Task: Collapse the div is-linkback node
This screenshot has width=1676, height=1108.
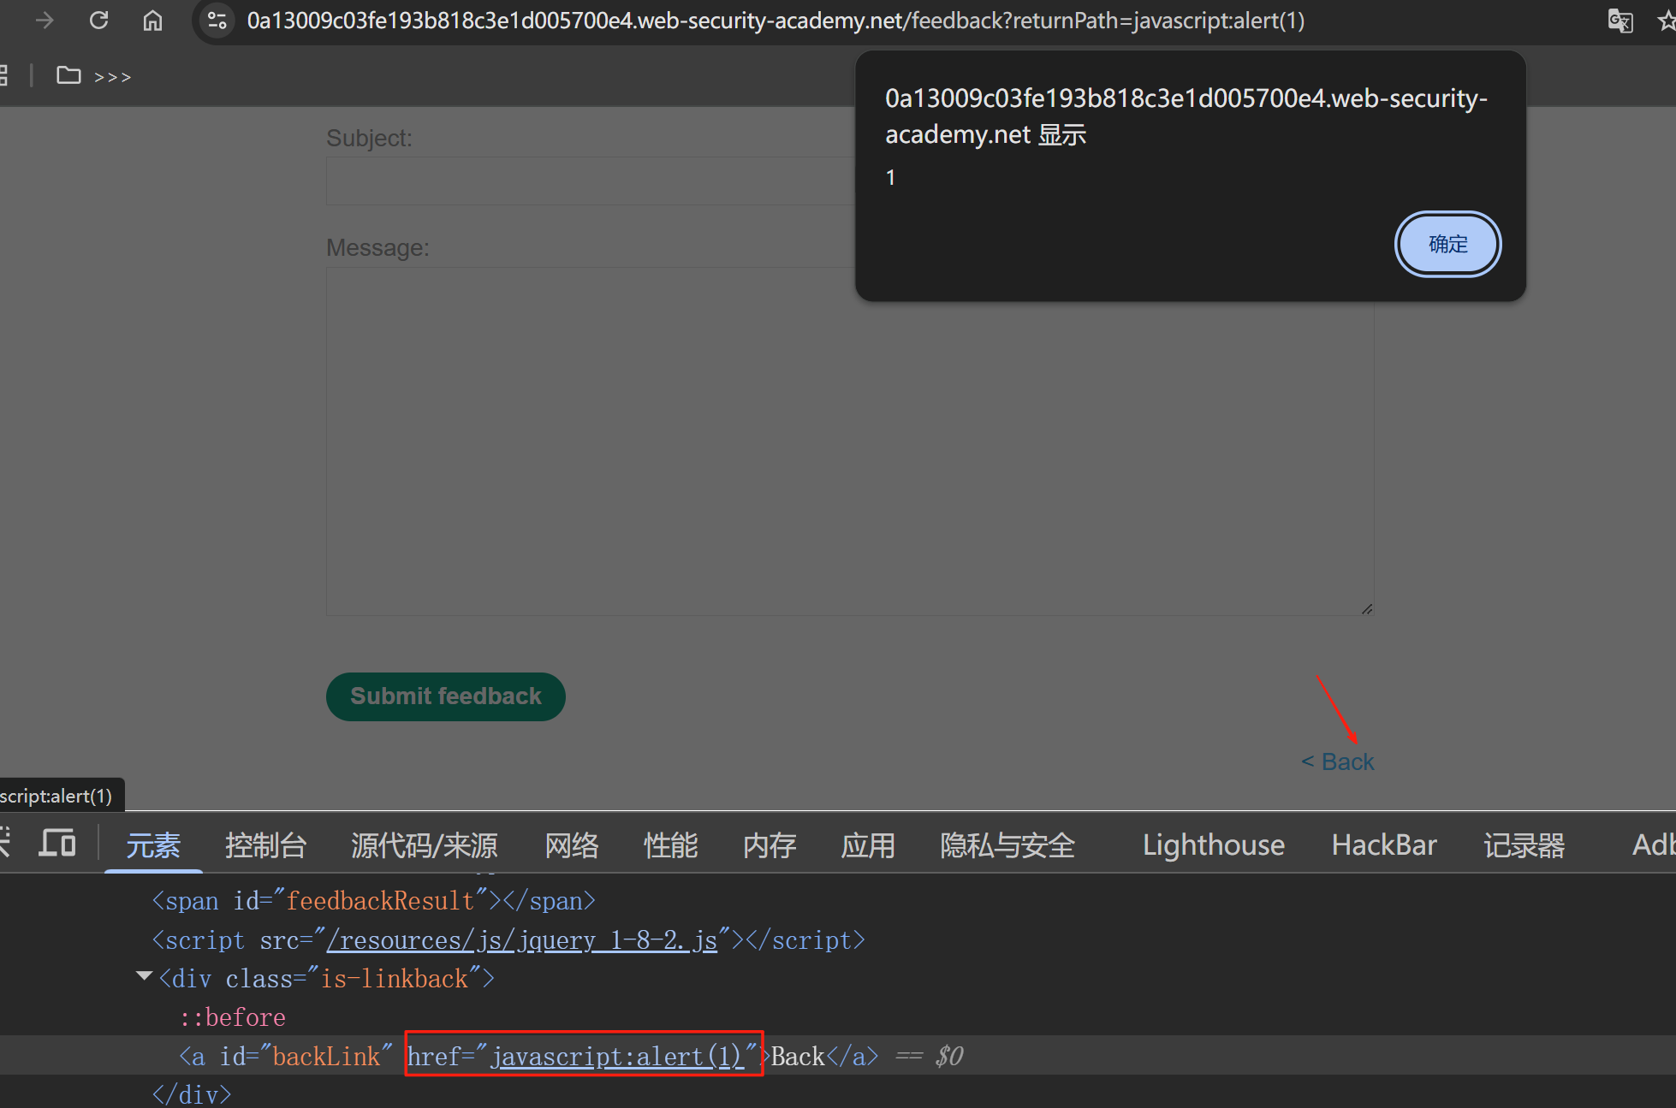Action: 145,977
